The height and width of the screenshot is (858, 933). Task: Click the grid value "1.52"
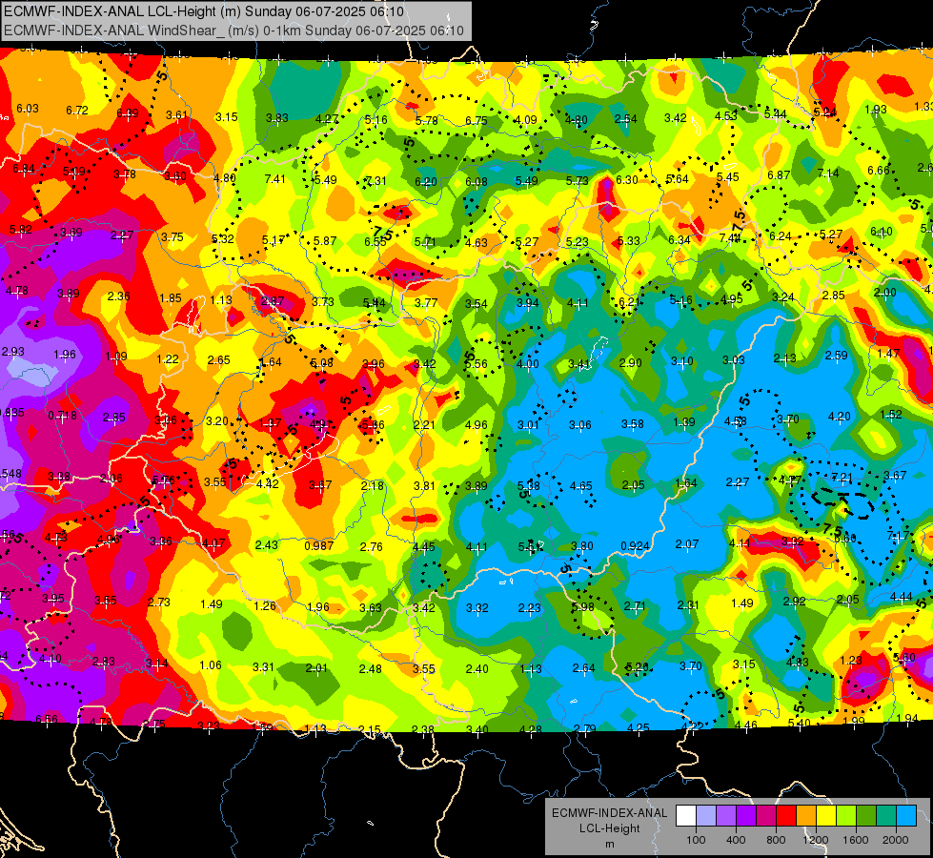[891, 414]
